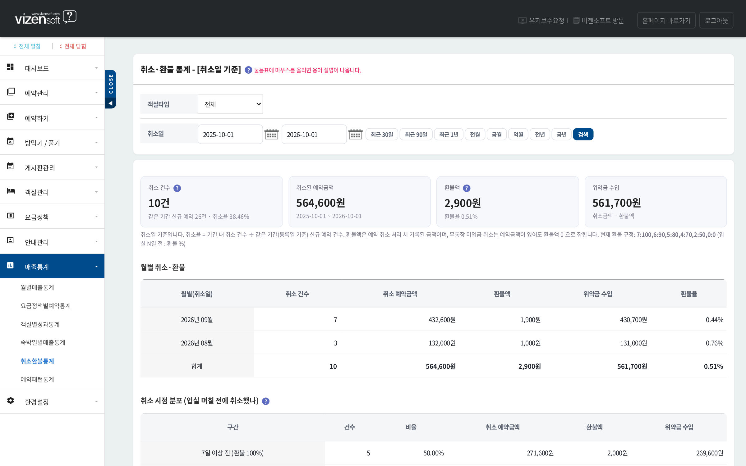The width and height of the screenshot is (746, 466).
Task: Expand the 객실관리 menu arrow
Action: (x=96, y=192)
